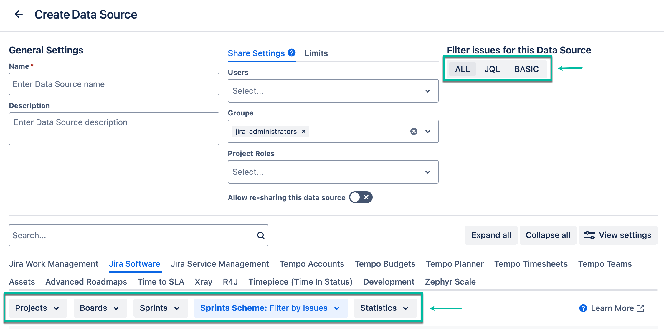
Task: Open the Share Settings help tooltip icon
Action: tap(291, 53)
